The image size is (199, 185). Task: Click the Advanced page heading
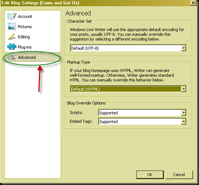[78, 13]
